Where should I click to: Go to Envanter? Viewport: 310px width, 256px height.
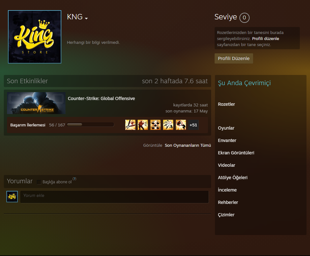coord(227,140)
